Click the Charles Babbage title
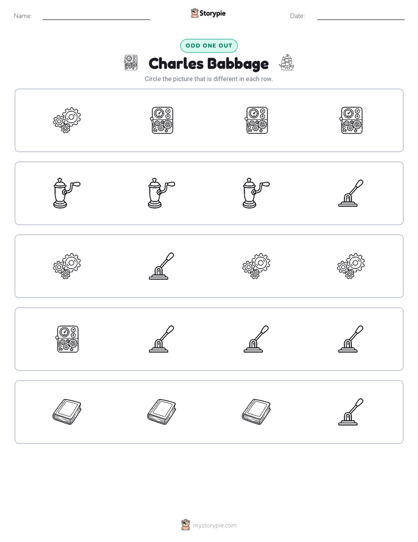This screenshot has width=418, height=542. (208, 63)
